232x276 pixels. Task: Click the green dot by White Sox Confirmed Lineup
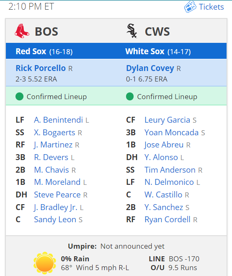click(x=130, y=97)
